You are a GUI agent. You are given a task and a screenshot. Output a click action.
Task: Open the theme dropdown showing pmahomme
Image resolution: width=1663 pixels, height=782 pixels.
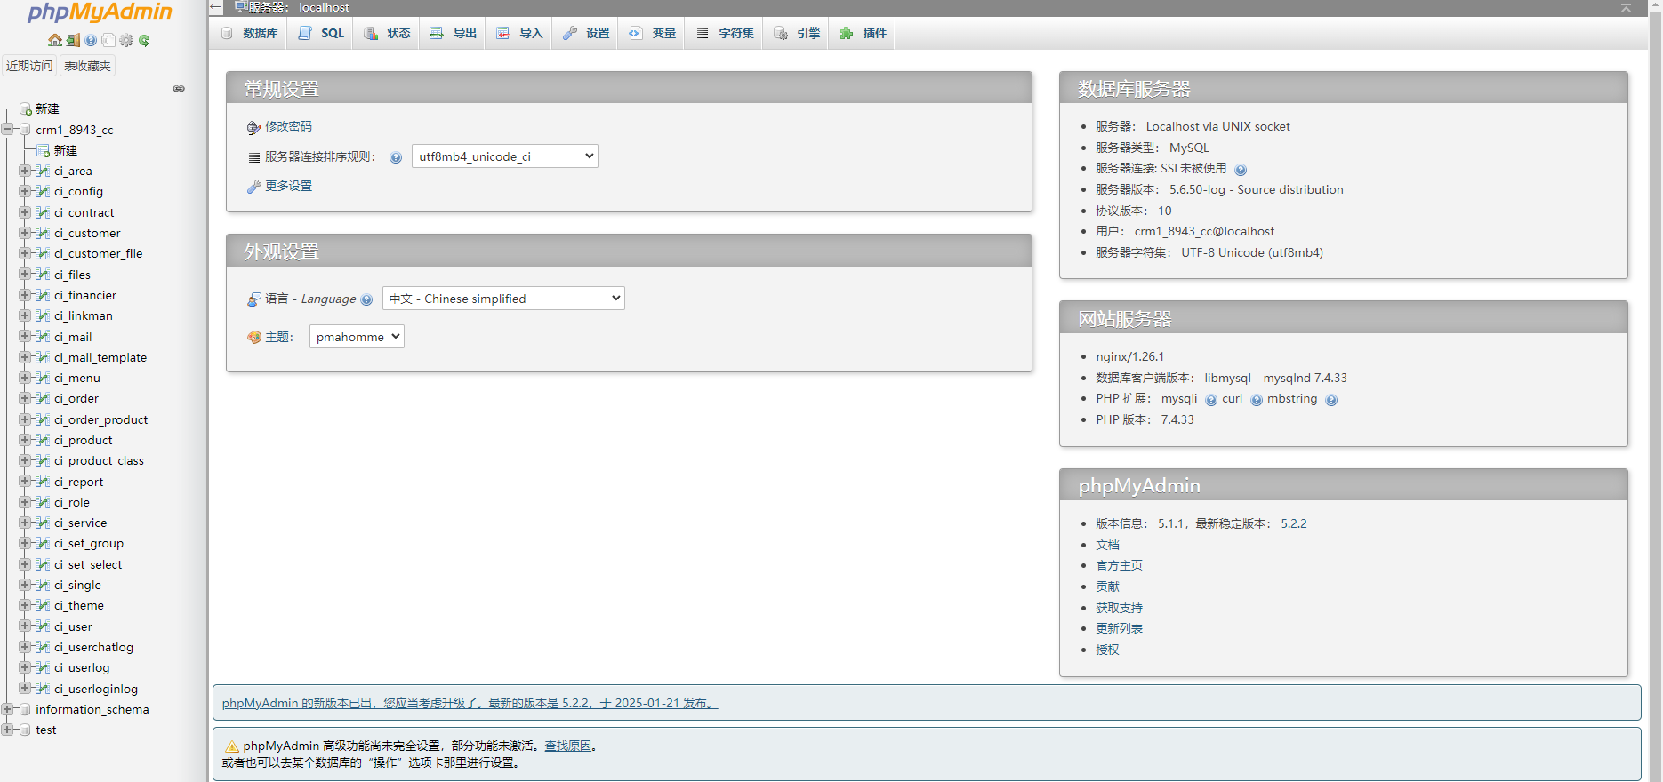point(357,337)
